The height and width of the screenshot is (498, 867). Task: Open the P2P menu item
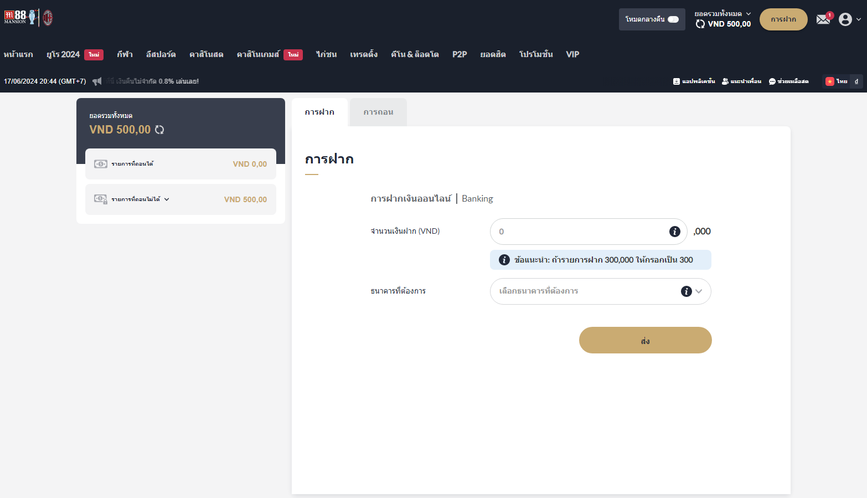pos(459,54)
